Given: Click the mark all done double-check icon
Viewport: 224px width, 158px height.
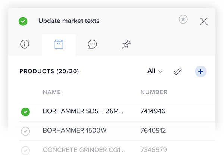Looking at the screenshot, I should 178,71.
